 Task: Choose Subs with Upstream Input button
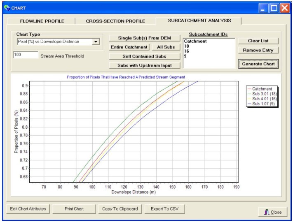(x=144, y=65)
